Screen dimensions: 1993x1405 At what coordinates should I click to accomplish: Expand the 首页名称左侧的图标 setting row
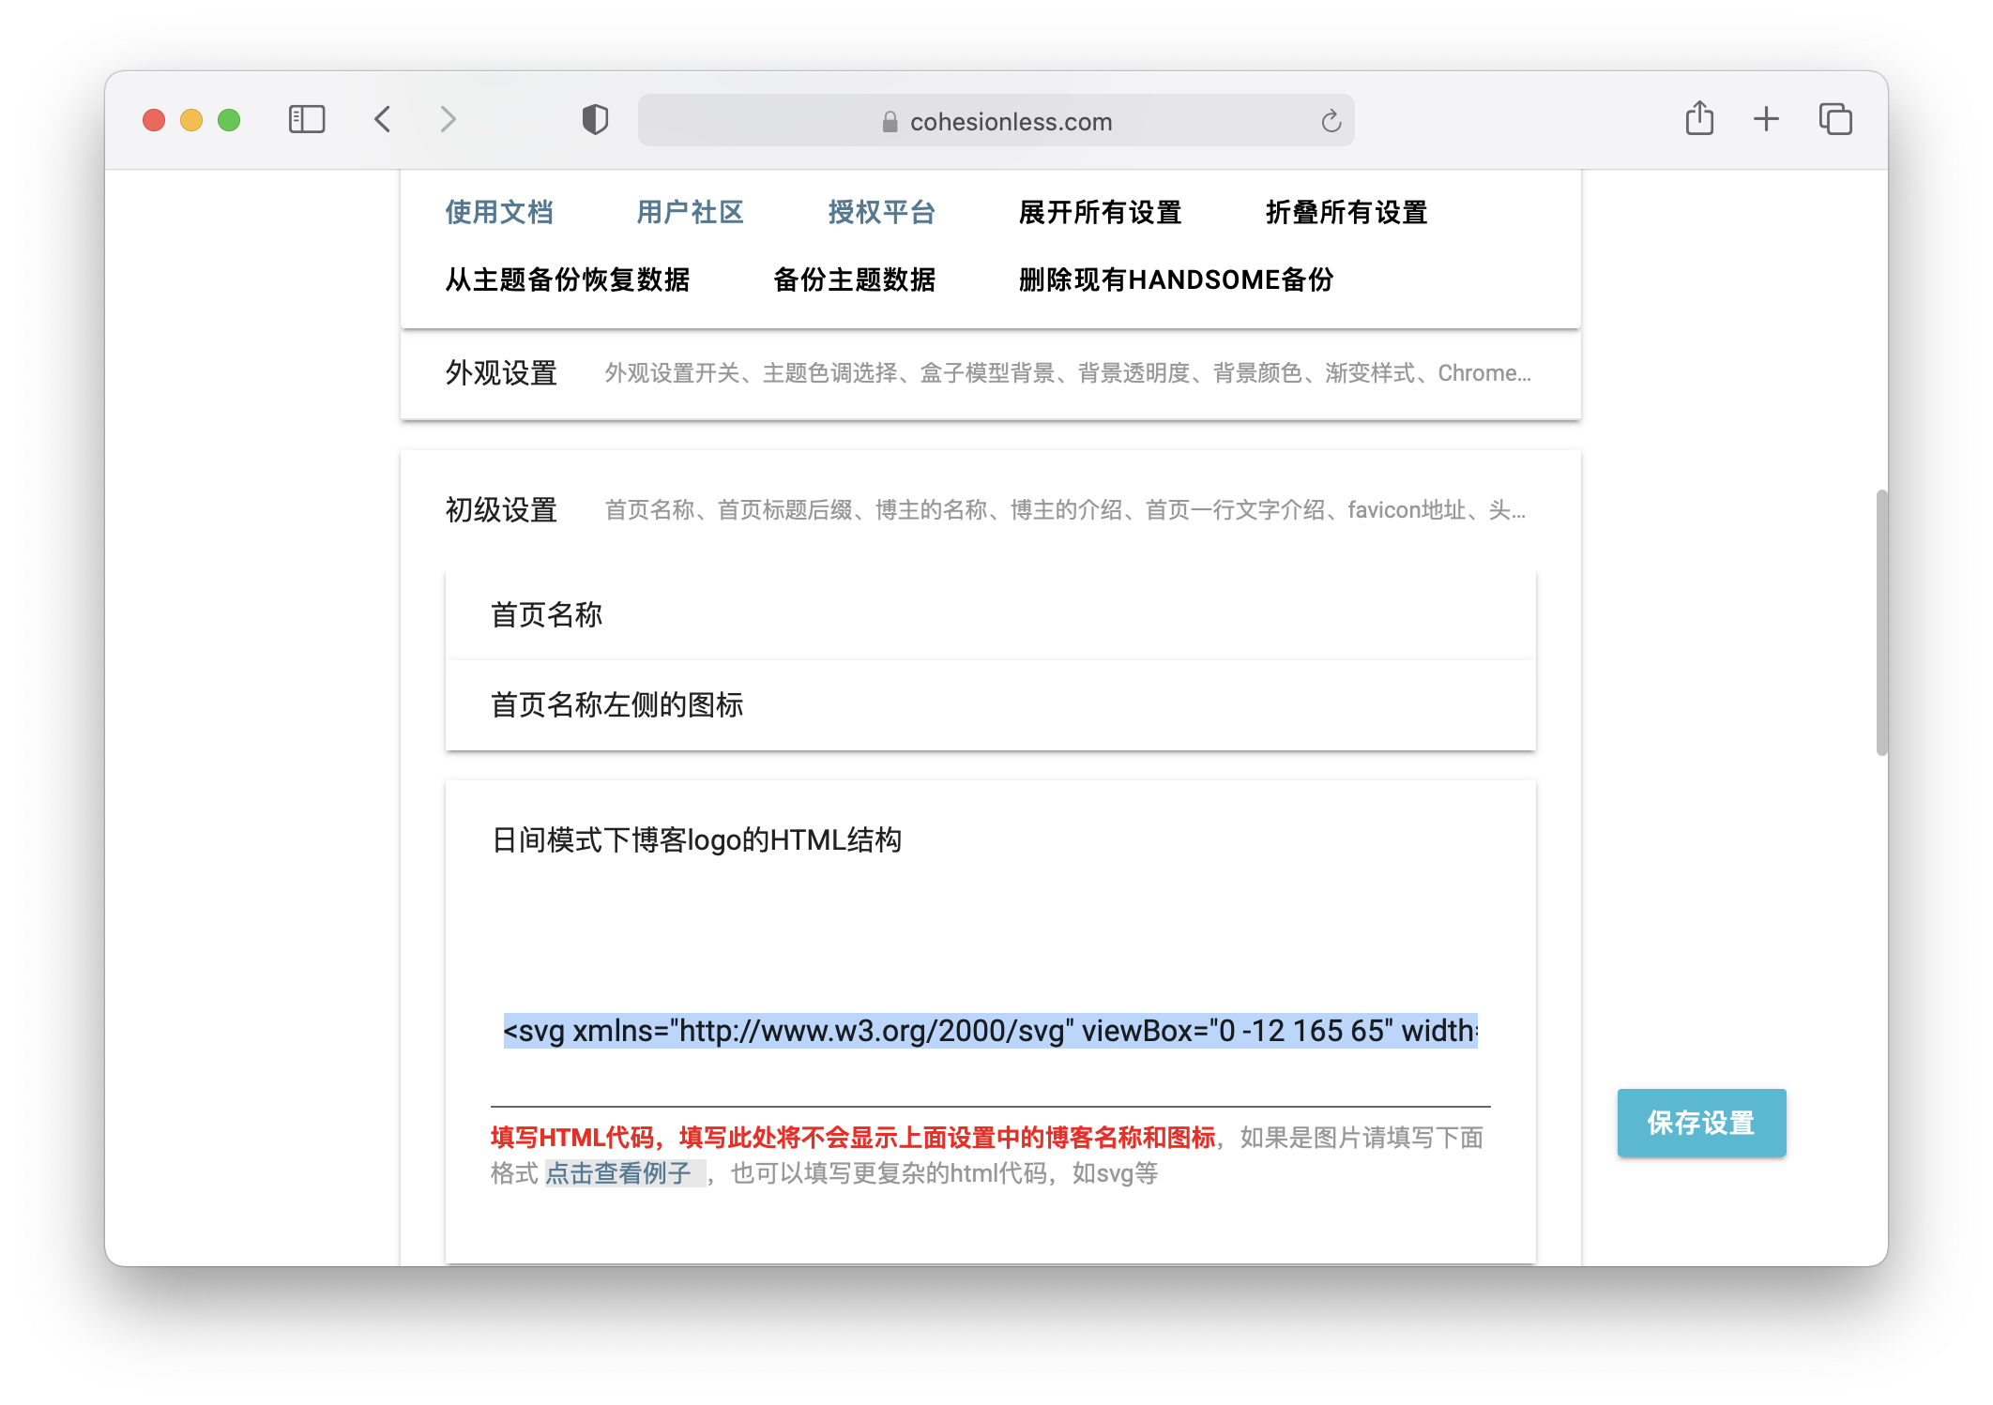tap(616, 705)
